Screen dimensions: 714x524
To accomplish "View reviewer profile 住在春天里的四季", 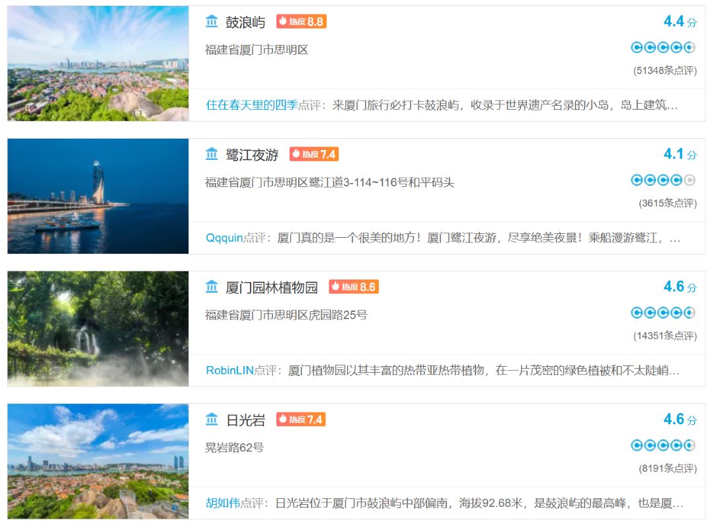I will coord(252,105).
